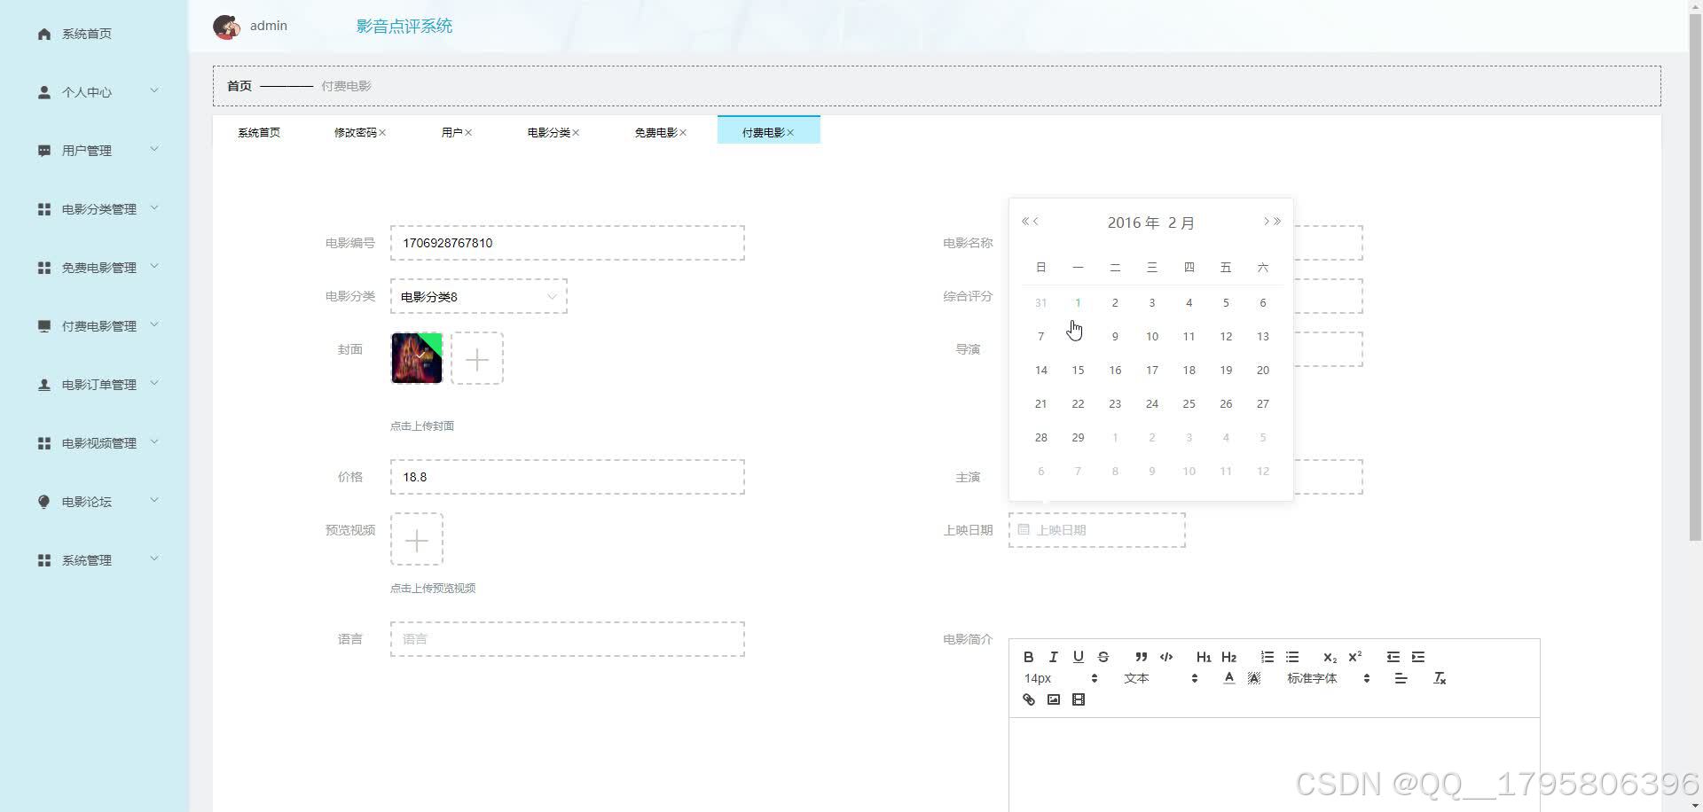This screenshot has height=812, width=1703.
Task: Expand the 免费电影管理 sidebar menu
Action: coord(94,268)
